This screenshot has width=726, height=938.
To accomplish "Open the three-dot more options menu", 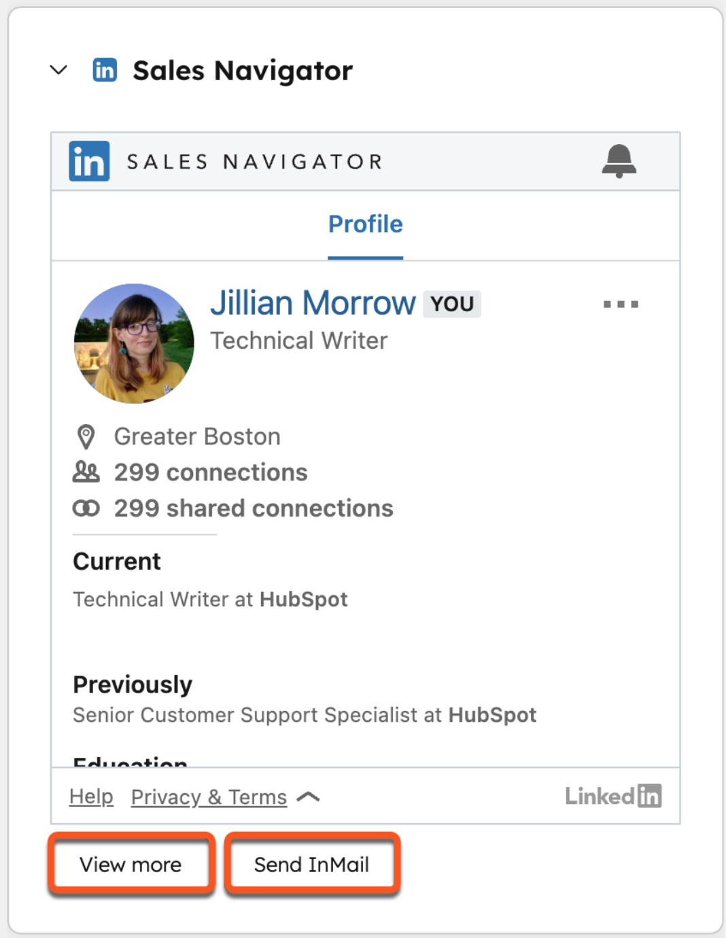I will [x=621, y=305].
